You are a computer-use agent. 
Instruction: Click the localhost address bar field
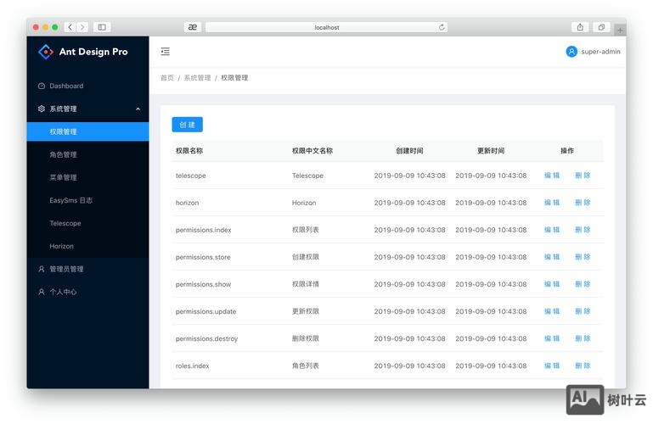(327, 27)
